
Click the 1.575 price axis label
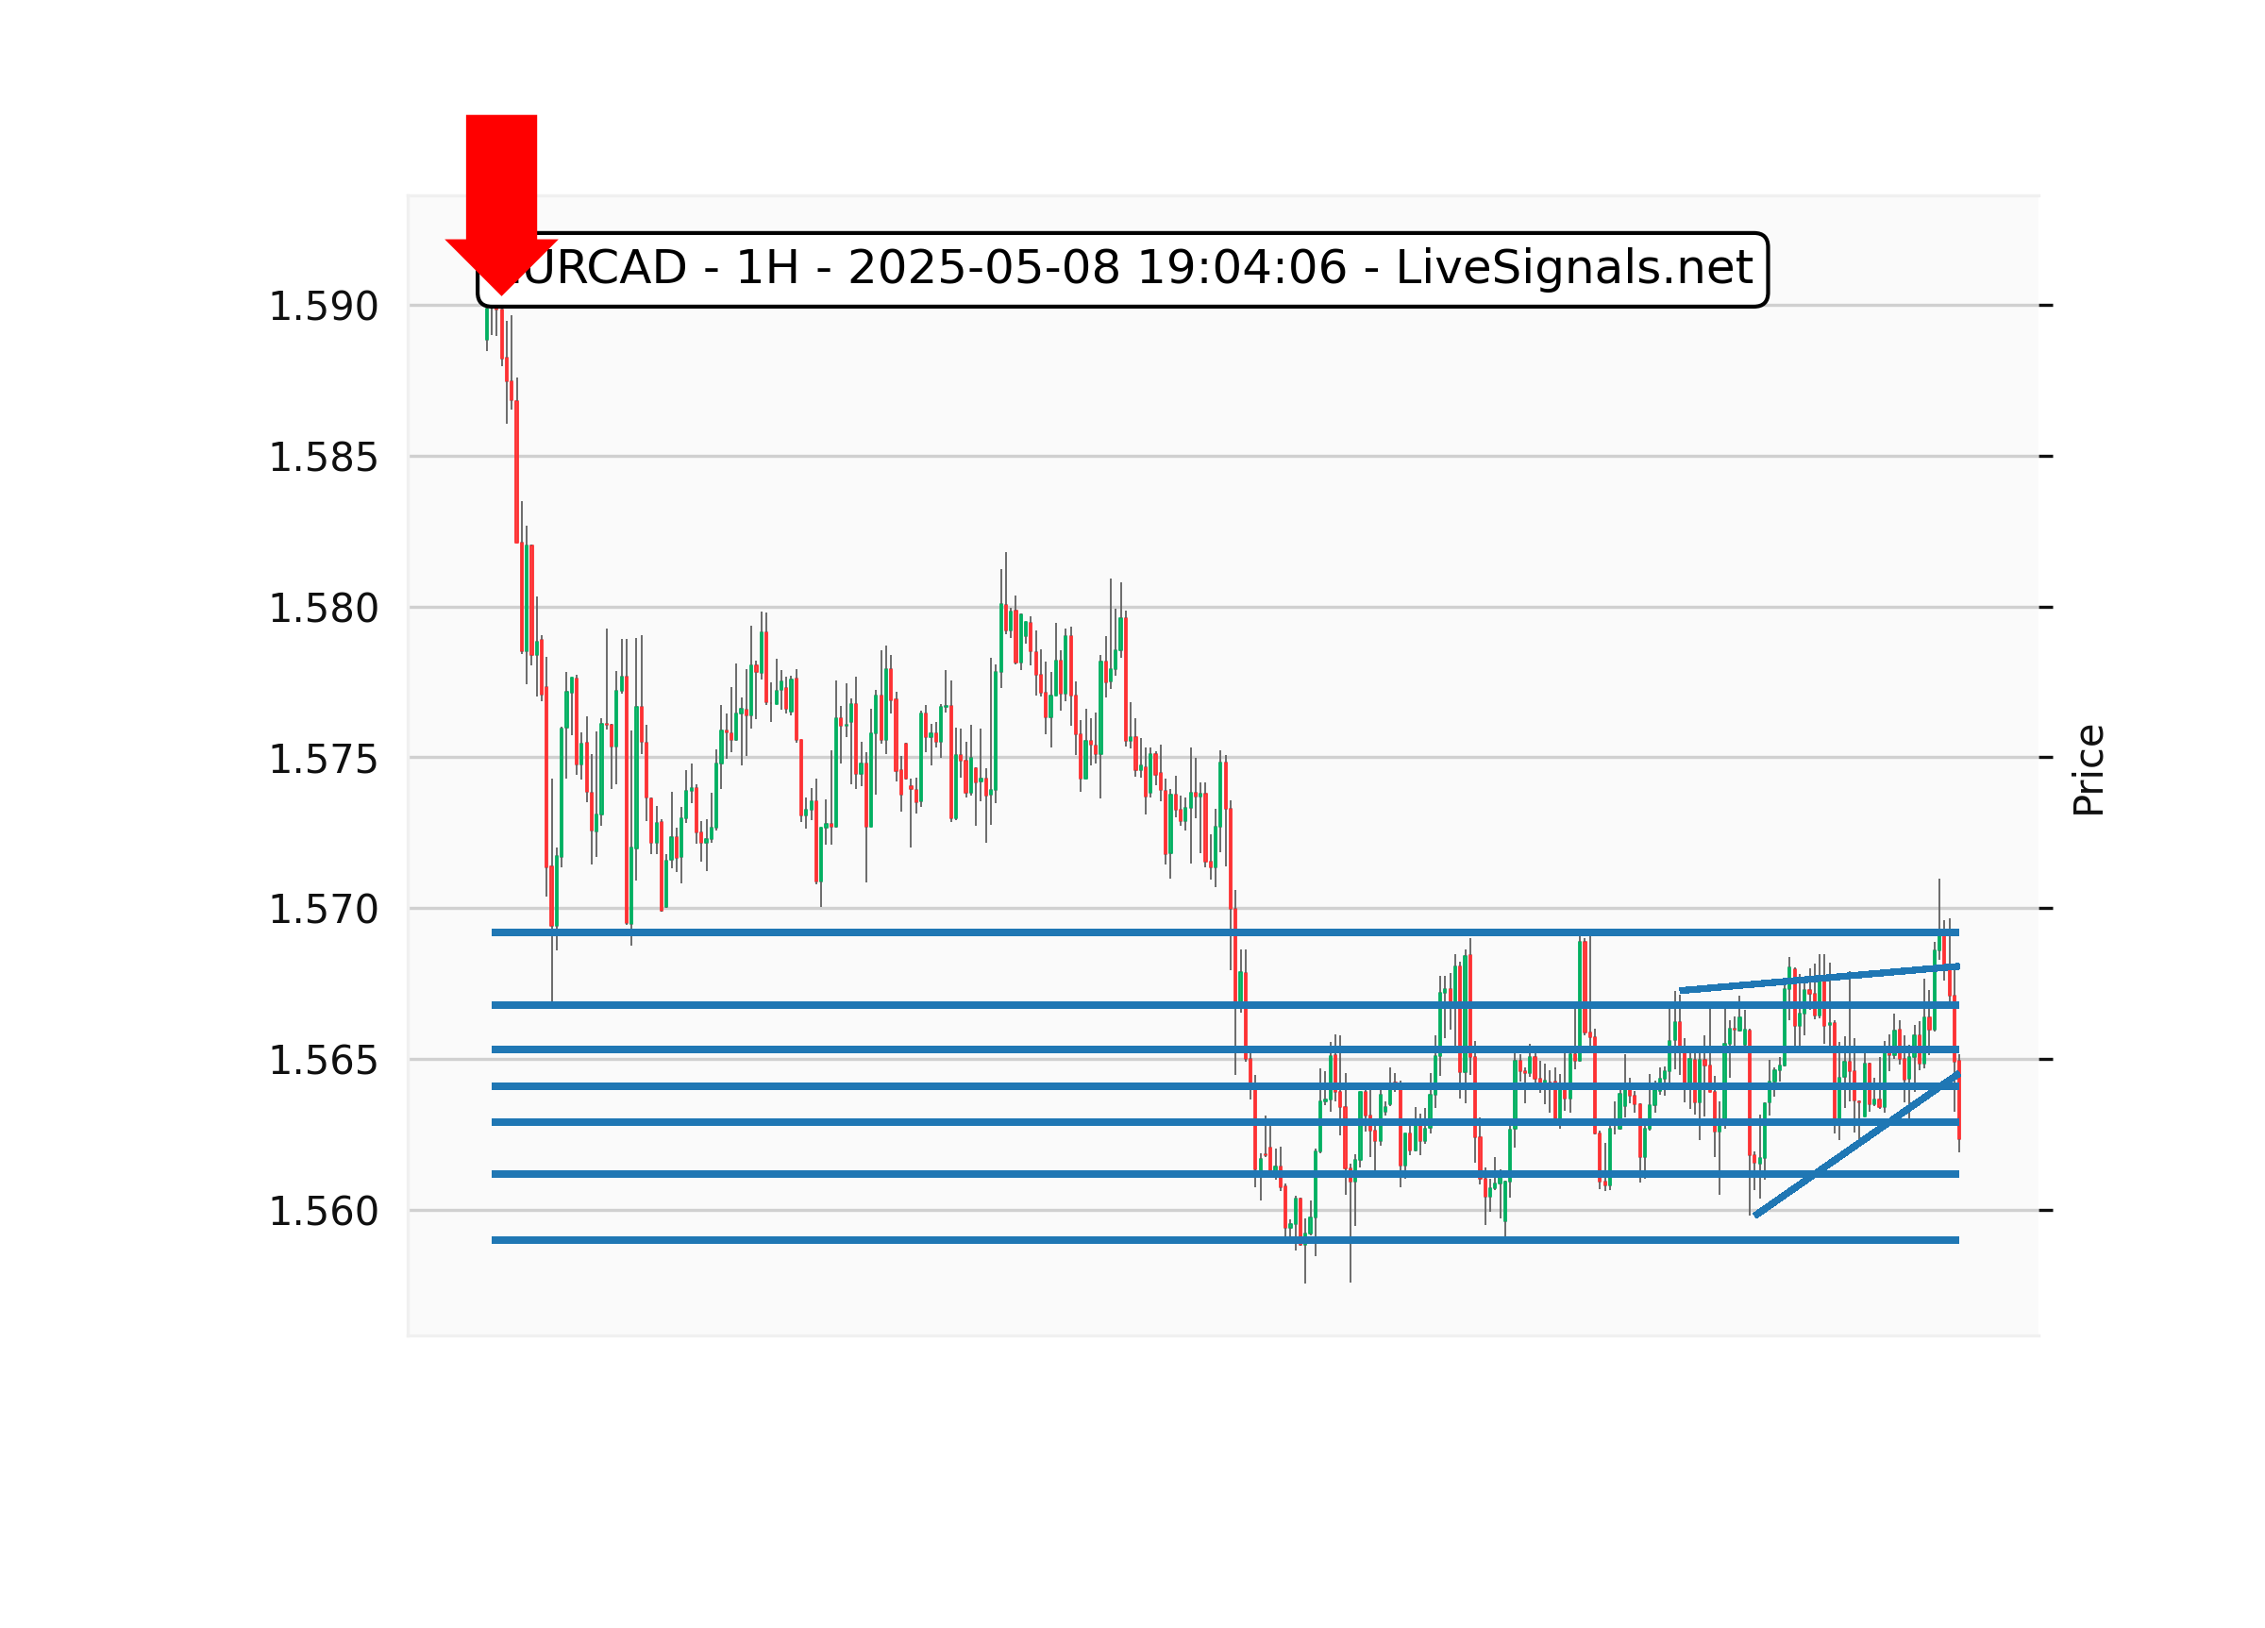pyautogui.click(x=323, y=759)
